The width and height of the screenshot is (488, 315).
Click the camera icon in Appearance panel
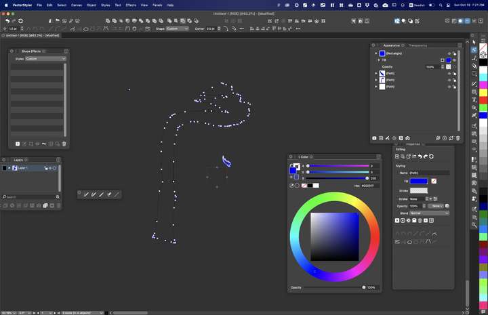coord(407,138)
